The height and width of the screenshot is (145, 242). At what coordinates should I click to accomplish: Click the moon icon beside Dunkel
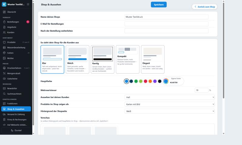click(x=12, y=130)
